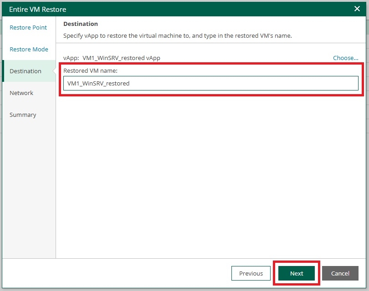
Task: Click the vApp value VM1_WinSRV_restored vApp
Action: coord(121,58)
